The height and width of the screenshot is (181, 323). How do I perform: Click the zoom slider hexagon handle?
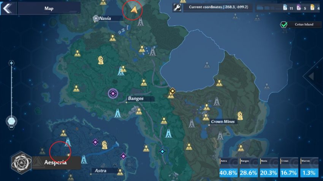tap(12, 121)
